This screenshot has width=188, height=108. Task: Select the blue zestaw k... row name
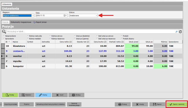(19, 51)
